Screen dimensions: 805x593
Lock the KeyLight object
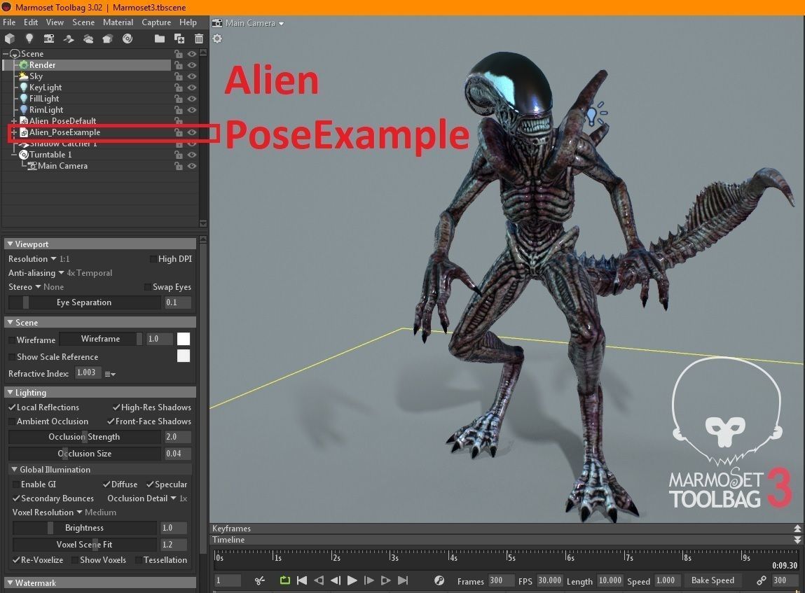[178, 88]
